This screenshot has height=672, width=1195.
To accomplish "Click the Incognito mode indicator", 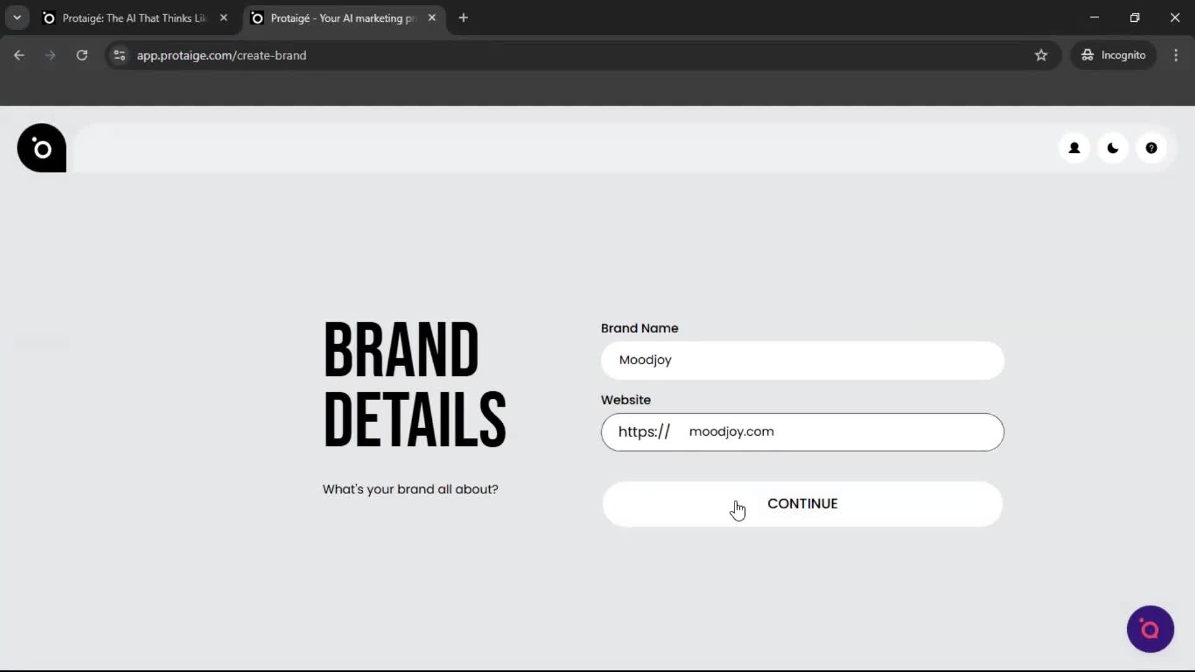I will click(1113, 55).
